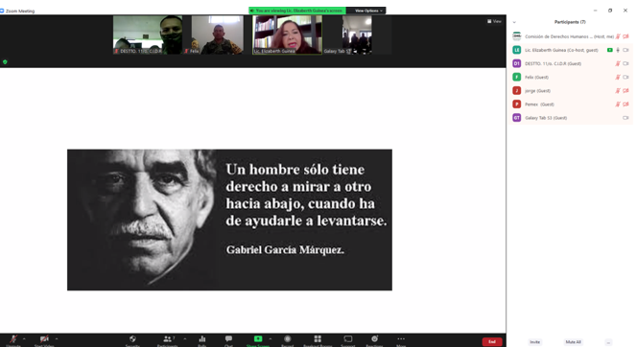636x347 pixels.
Task: Select DESTTO 11/o. C.I.D.R video thumbnail
Action: [x=148, y=35]
